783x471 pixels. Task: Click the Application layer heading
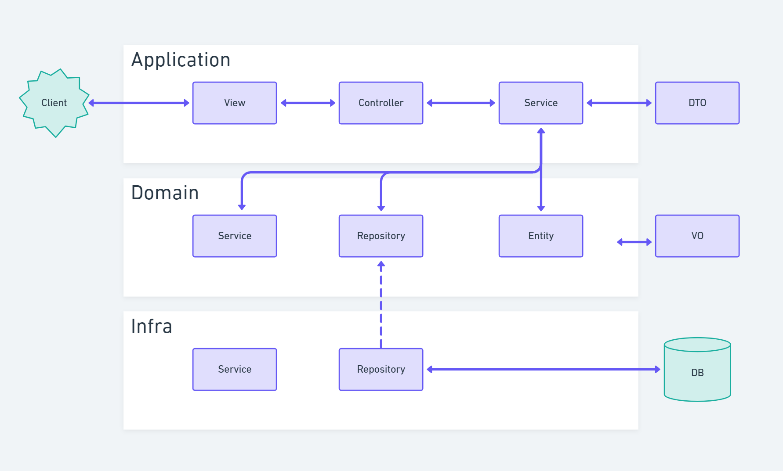tap(181, 60)
